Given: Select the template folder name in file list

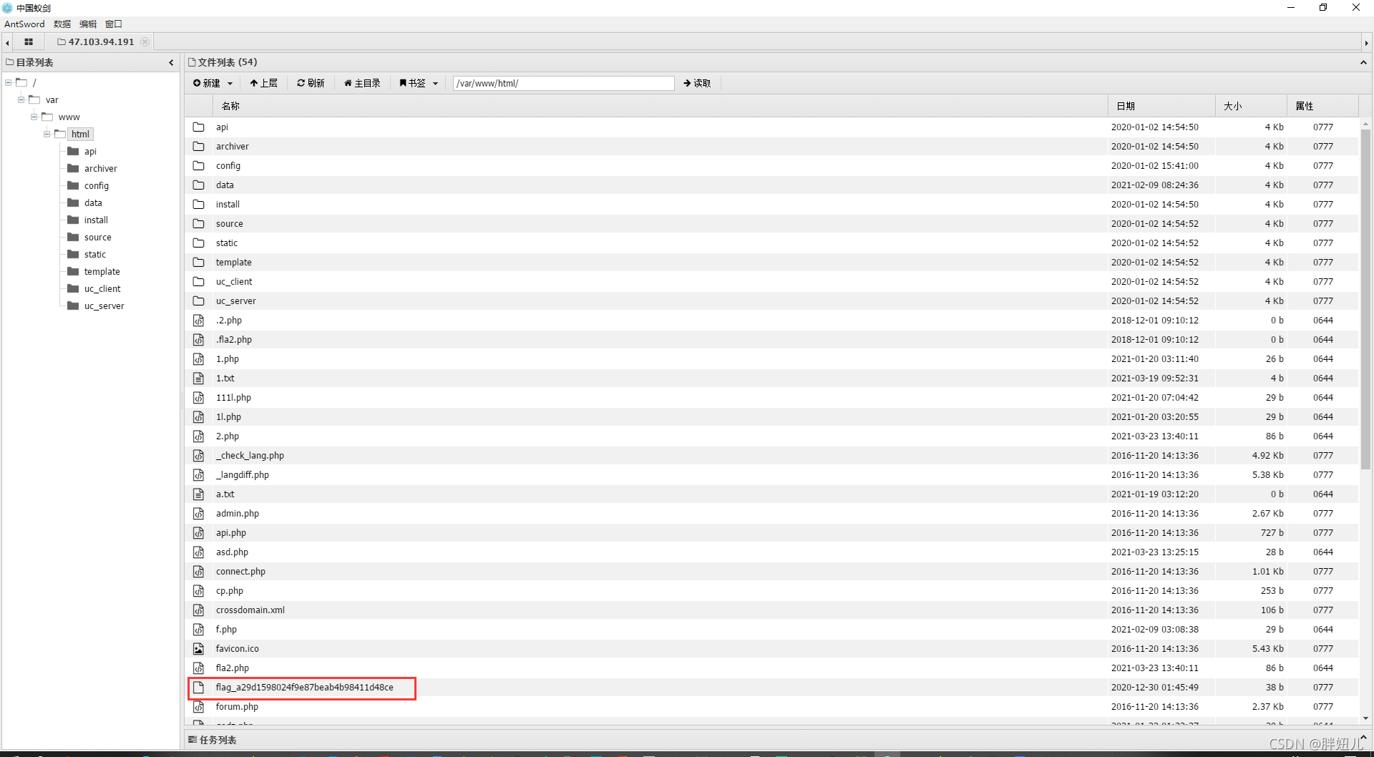Looking at the screenshot, I should click(233, 262).
